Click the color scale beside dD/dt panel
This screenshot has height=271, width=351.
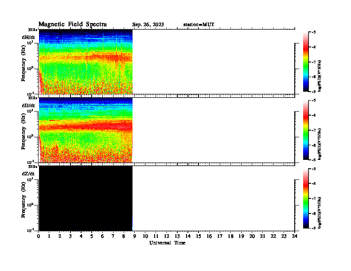tap(306, 130)
